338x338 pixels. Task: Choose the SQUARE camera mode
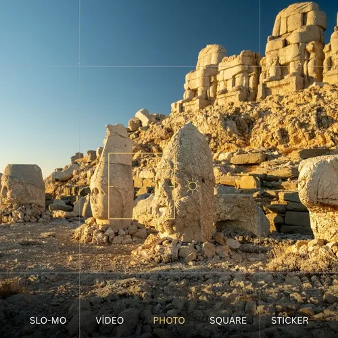point(228,320)
